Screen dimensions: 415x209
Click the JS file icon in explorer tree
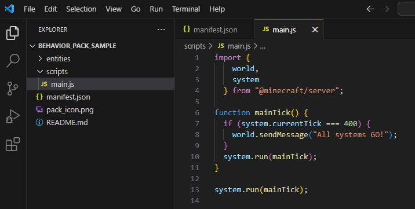pyautogui.click(x=44, y=84)
